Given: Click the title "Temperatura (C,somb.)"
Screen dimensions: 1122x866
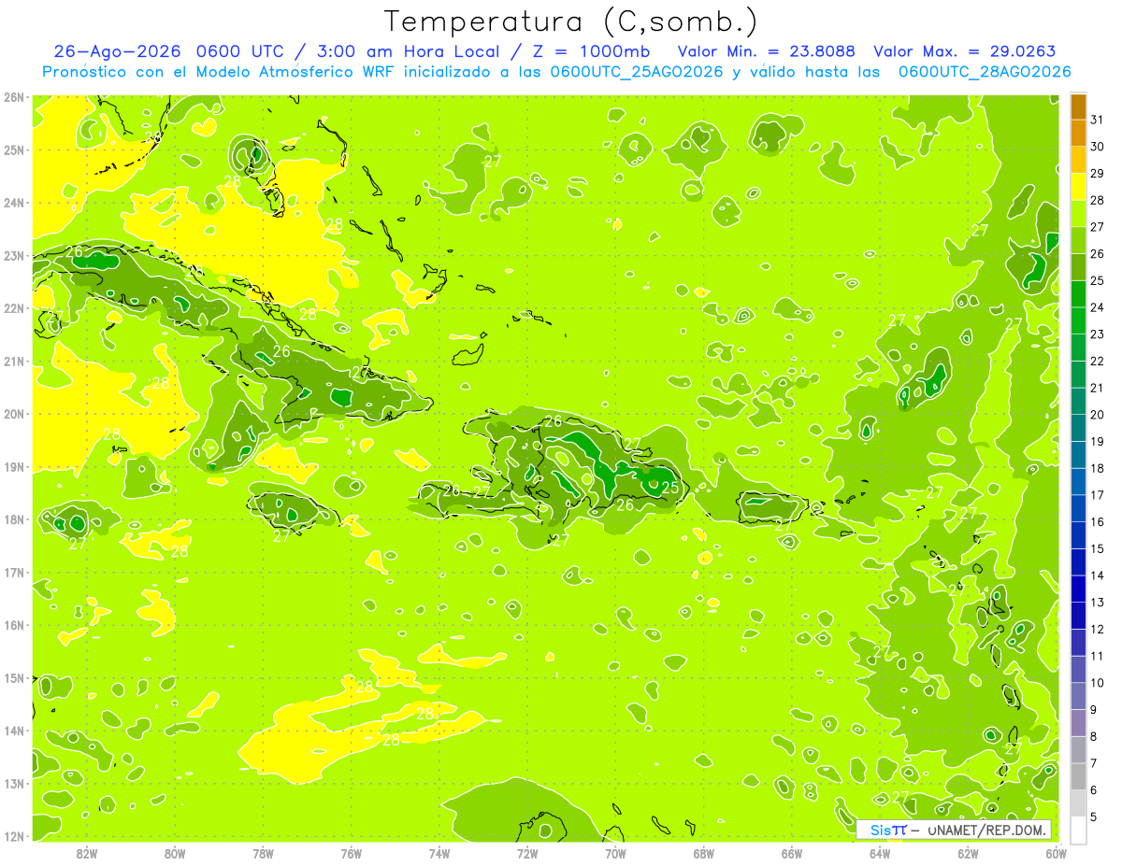Looking at the screenshot, I should point(571,21).
